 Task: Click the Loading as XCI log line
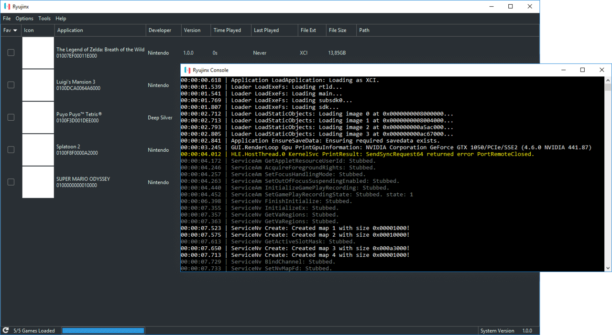[x=280, y=80]
